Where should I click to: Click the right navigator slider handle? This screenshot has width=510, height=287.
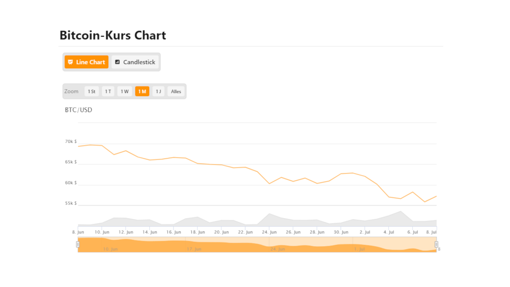(436, 244)
